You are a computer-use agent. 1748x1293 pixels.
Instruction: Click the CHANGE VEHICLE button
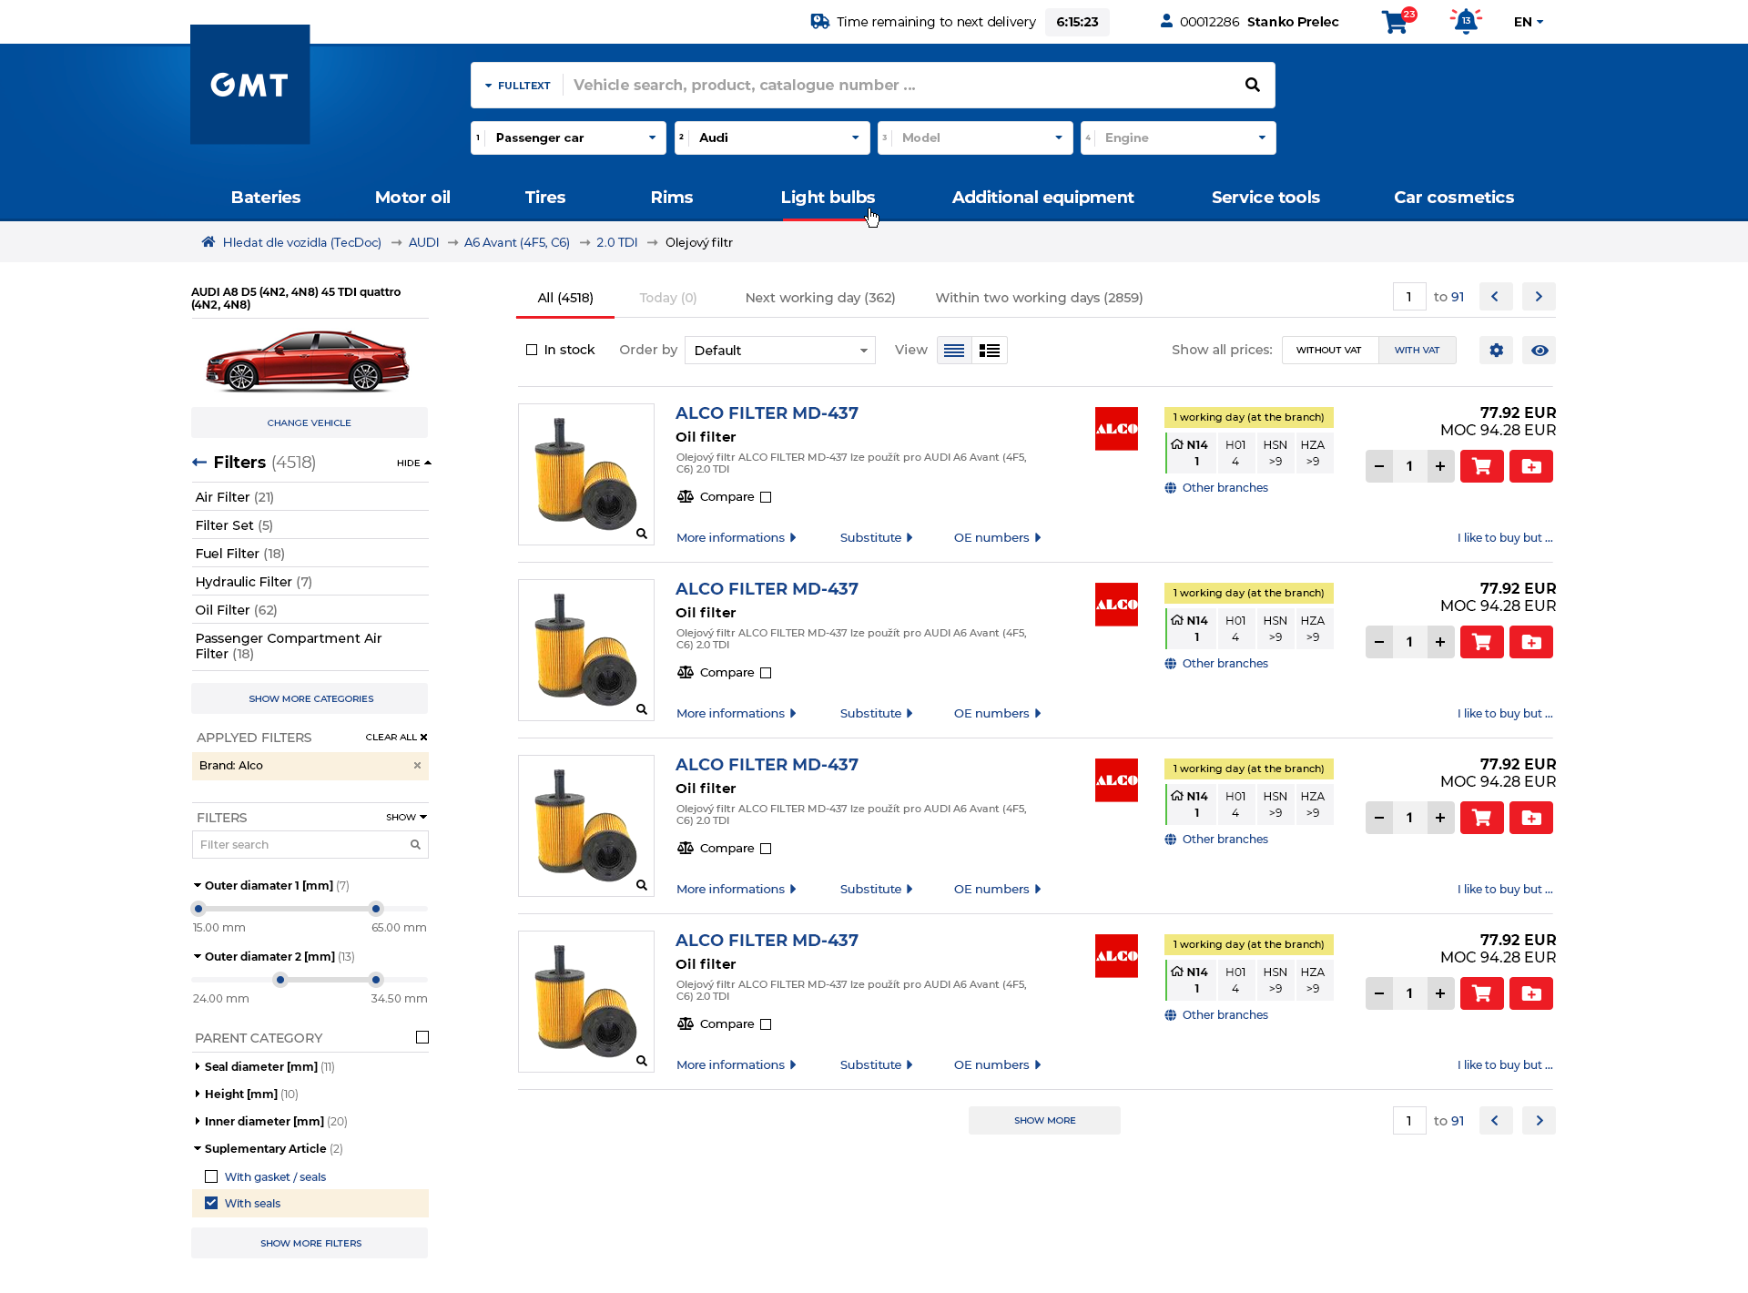click(x=310, y=423)
